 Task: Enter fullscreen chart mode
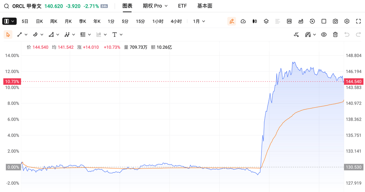(x=358, y=21)
